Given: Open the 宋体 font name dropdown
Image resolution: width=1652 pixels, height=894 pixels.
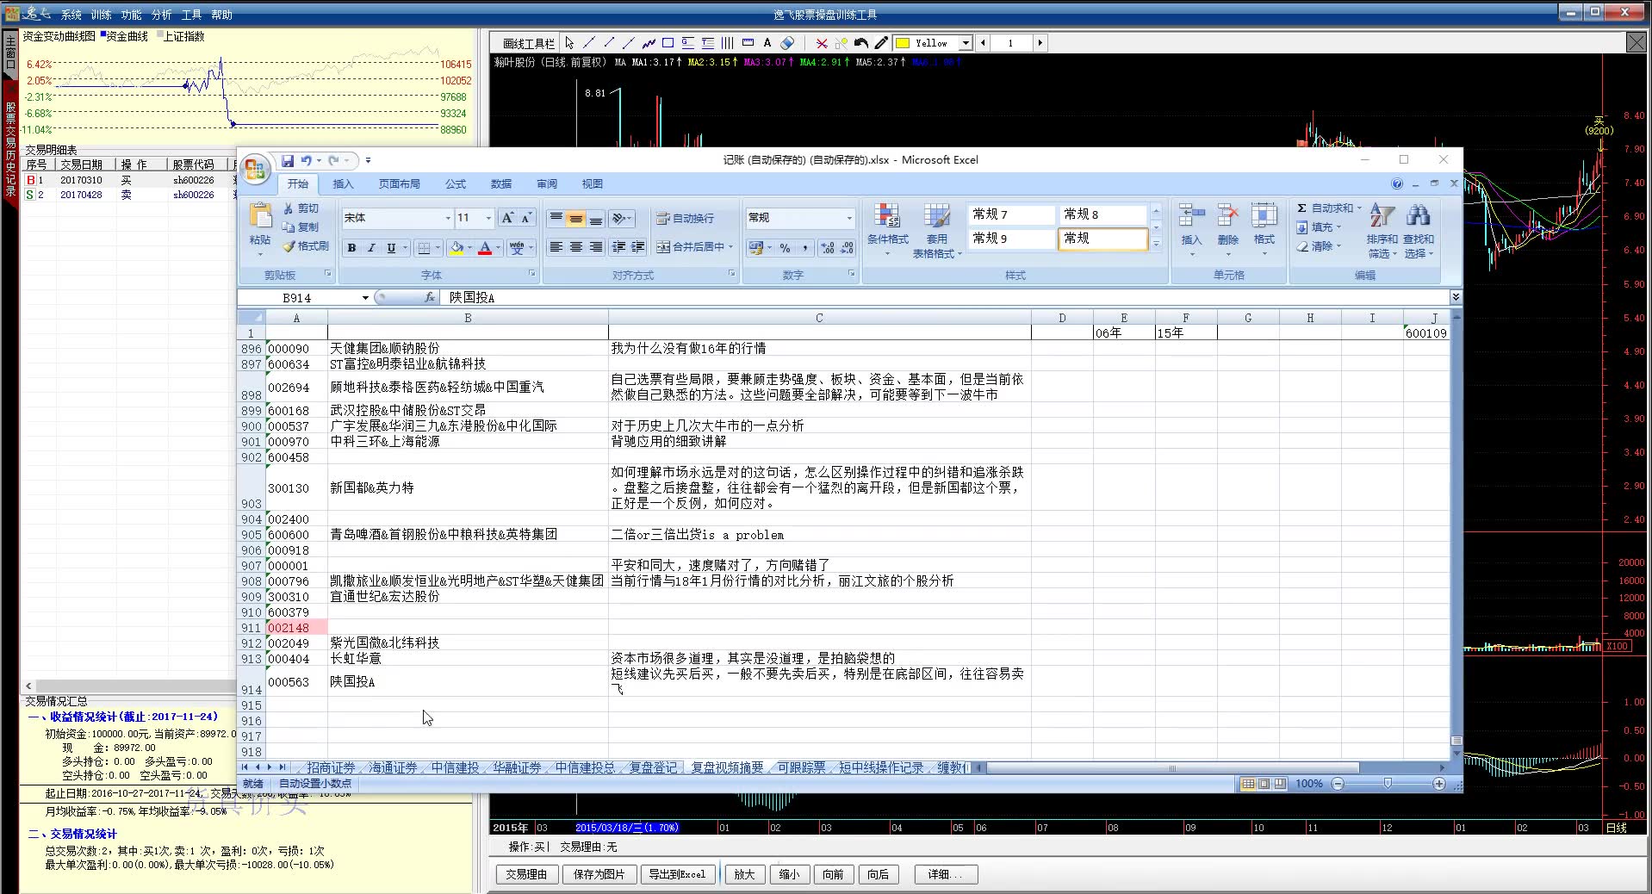Looking at the screenshot, I should point(448,218).
